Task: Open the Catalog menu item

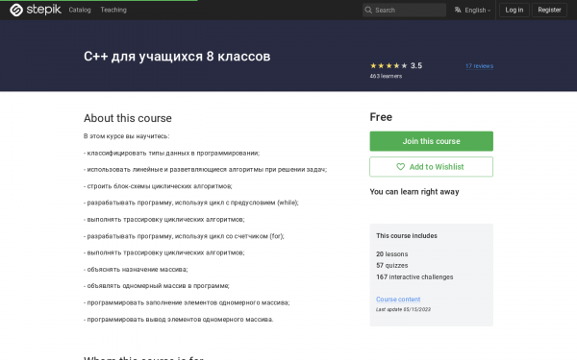Action: click(80, 10)
